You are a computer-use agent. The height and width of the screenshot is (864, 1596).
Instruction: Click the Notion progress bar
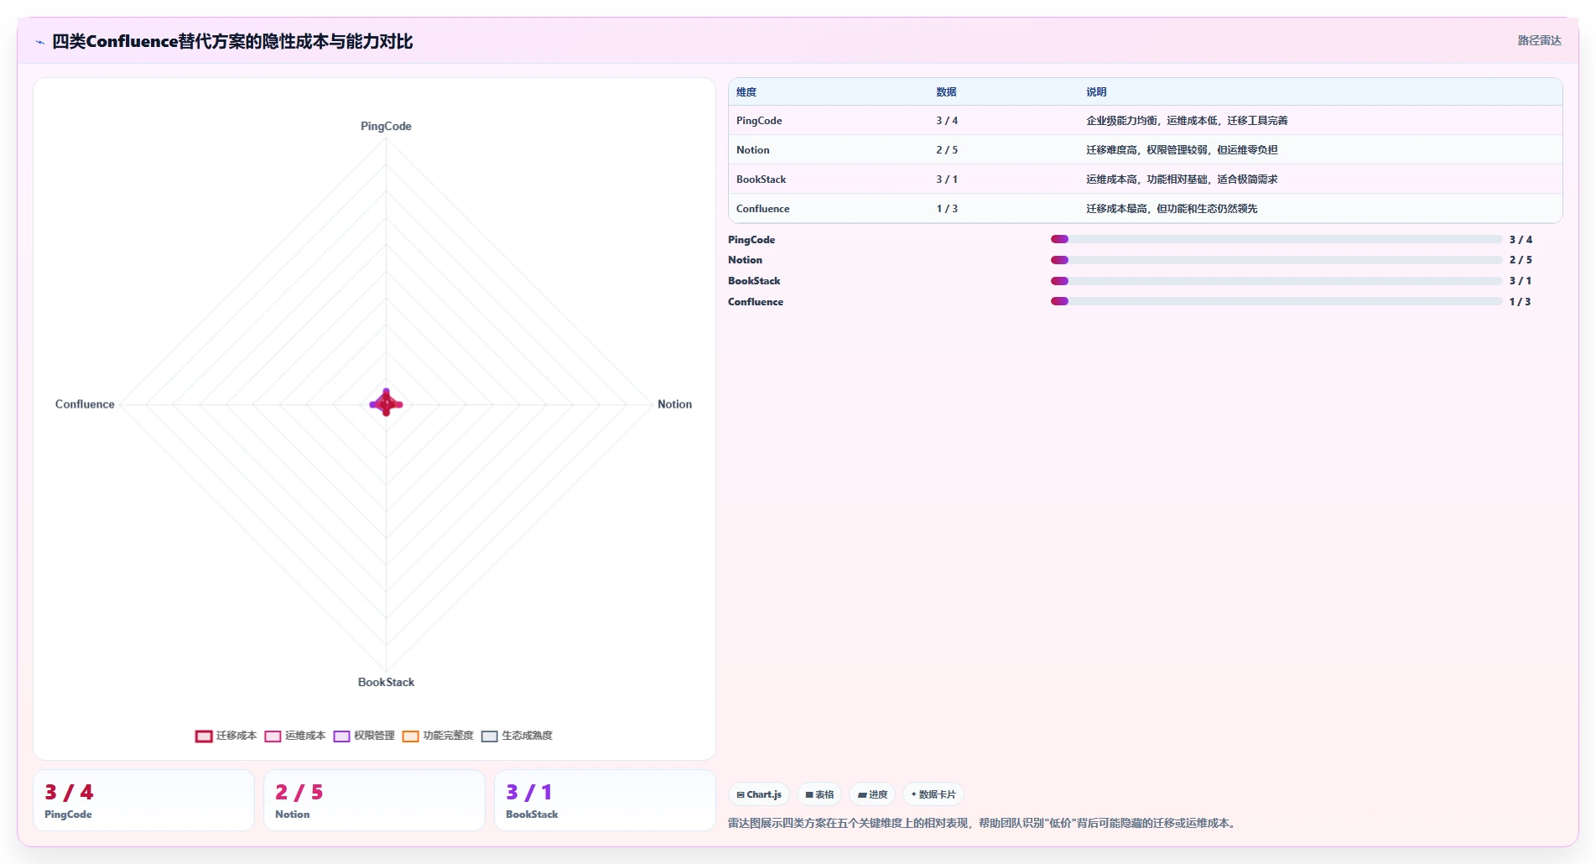coord(1276,260)
